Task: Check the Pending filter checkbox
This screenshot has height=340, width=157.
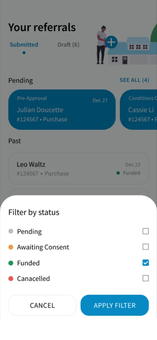Action: tap(146, 231)
